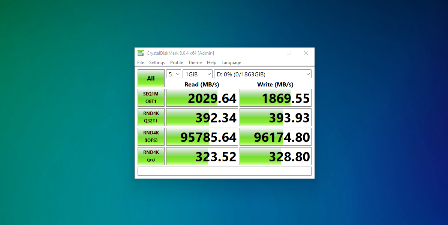Open the Language menu

pyautogui.click(x=231, y=63)
